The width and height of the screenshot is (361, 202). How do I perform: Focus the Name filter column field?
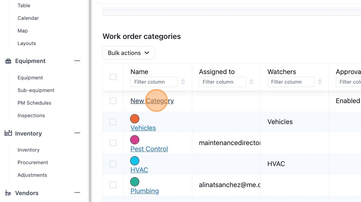[x=154, y=82]
